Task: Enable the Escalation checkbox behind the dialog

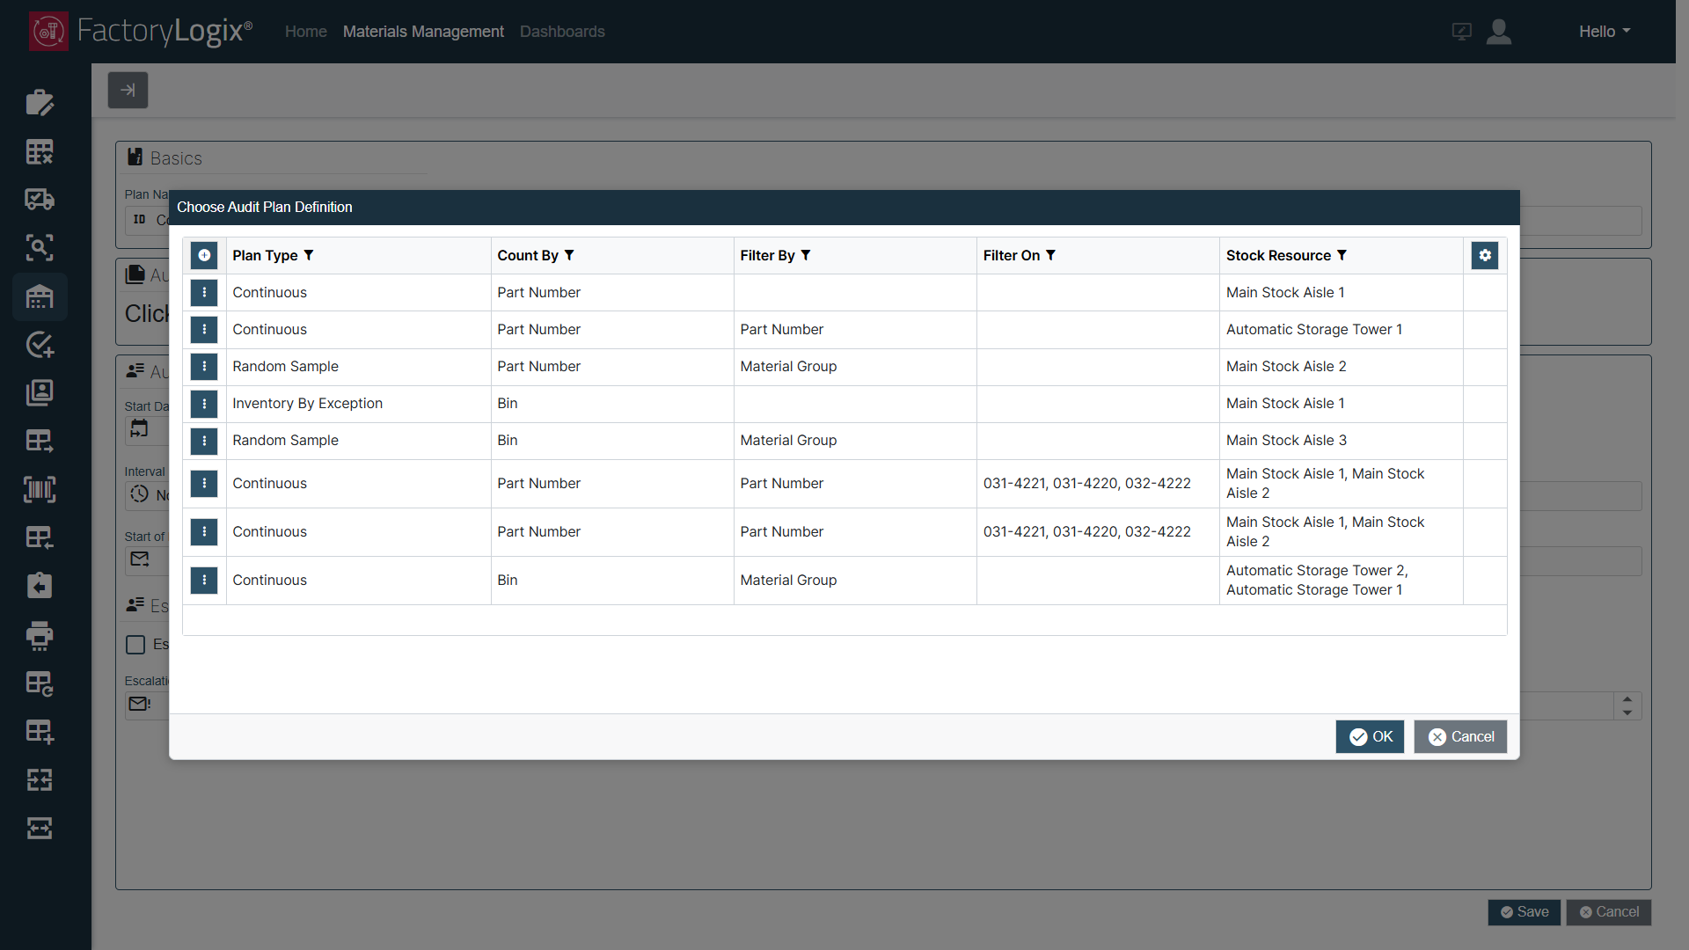Action: [x=135, y=645]
